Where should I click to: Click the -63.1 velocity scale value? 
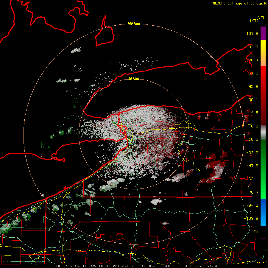click(252, 179)
